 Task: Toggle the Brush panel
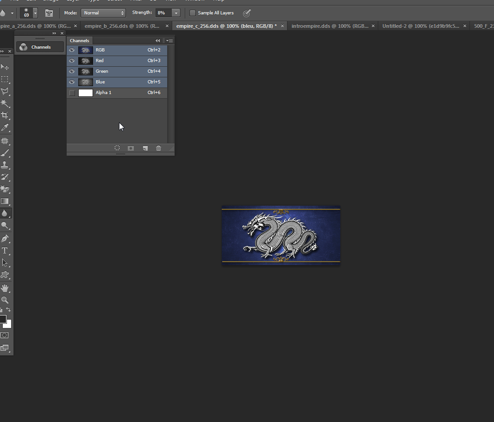pyautogui.click(x=49, y=13)
